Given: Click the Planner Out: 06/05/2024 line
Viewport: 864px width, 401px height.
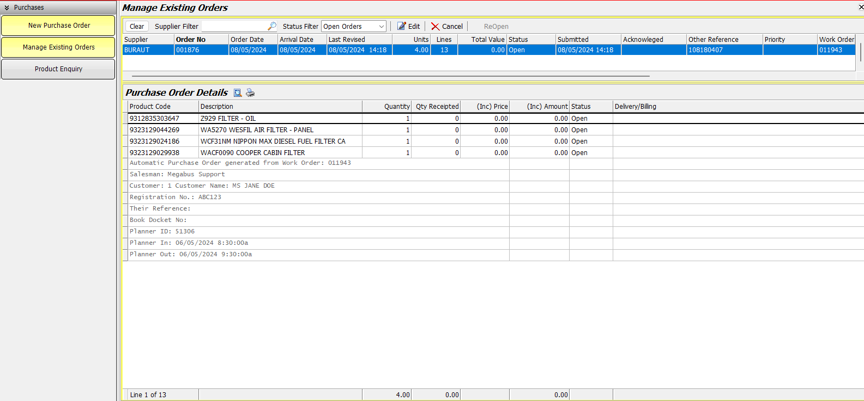Looking at the screenshot, I should 318,255.
